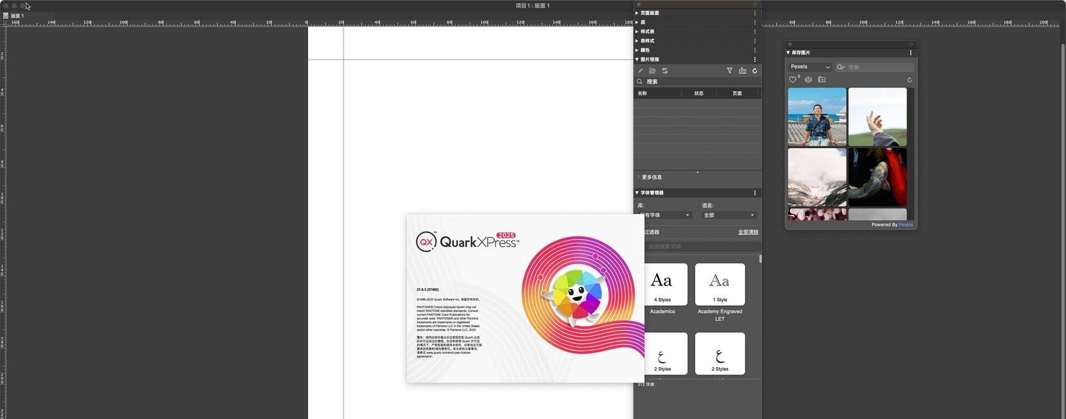The width and height of the screenshot is (1066, 419).
Task: Click the layout icon beside 版面 1 tab
Action: tap(6, 16)
